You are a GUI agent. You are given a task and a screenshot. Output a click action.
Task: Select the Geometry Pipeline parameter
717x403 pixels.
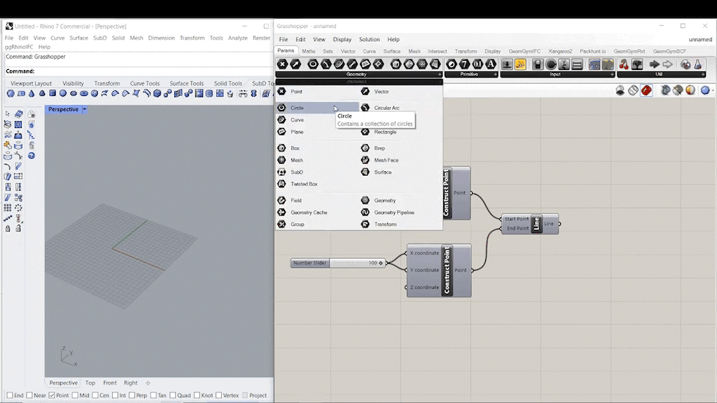(x=394, y=213)
